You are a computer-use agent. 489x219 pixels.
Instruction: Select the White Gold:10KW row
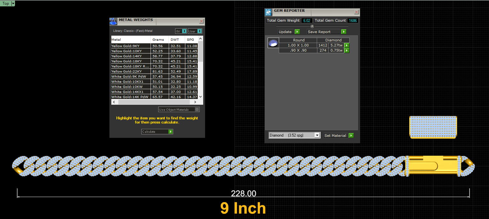coord(154,87)
